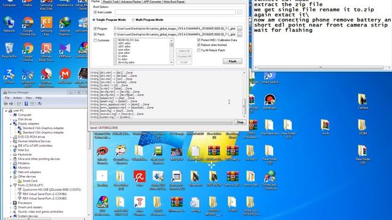Click Scan for hardware changes toolbar icon
The height and width of the screenshot is (220, 392).
[39, 104]
